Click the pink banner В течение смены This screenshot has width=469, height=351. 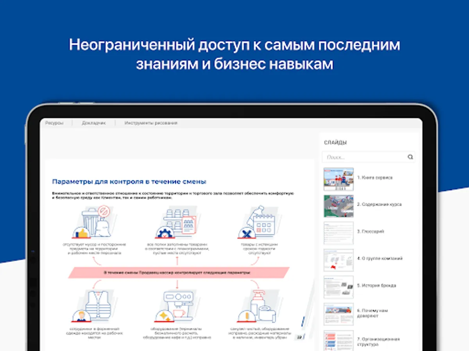(179, 273)
